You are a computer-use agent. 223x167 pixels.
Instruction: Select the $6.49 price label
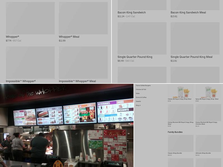[121, 61]
